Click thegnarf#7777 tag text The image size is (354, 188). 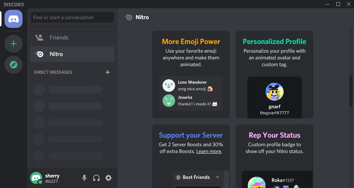(x=274, y=113)
